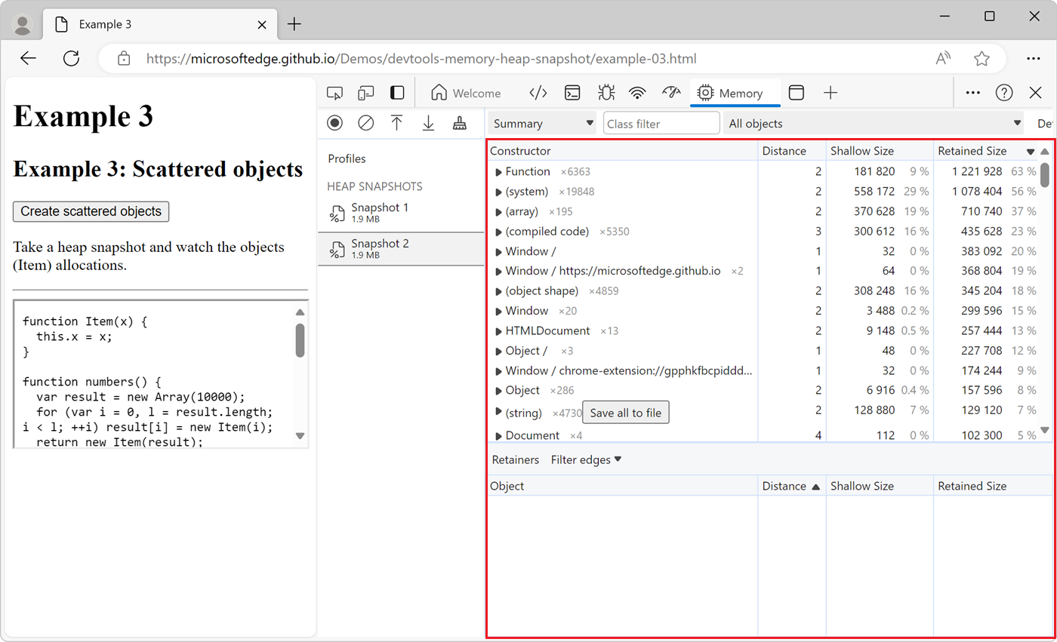The width and height of the screenshot is (1057, 642).
Task: Select the inspect element tool
Action: 334,92
